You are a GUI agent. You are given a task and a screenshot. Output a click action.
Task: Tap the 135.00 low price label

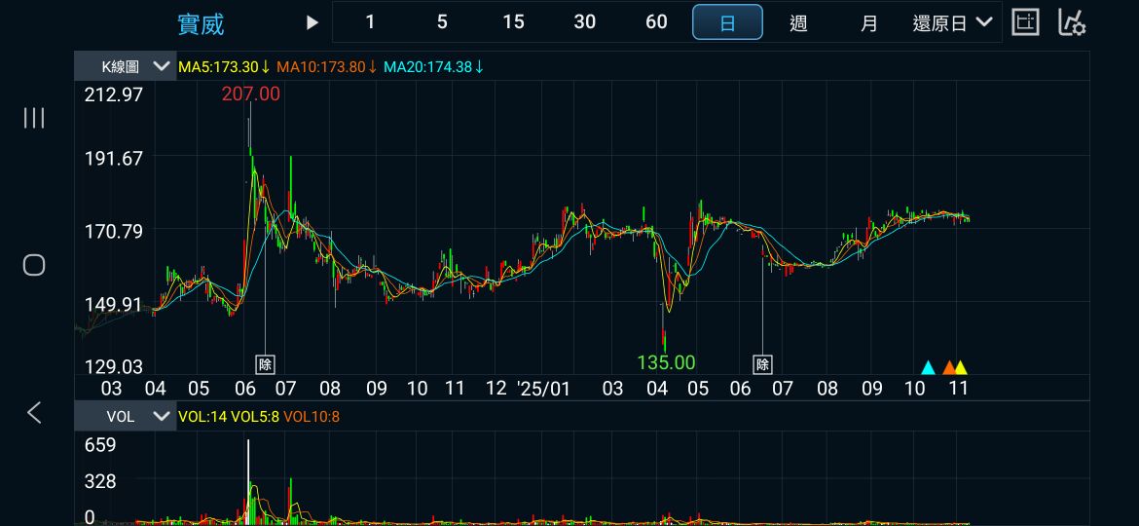pyautogui.click(x=666, y=362)
